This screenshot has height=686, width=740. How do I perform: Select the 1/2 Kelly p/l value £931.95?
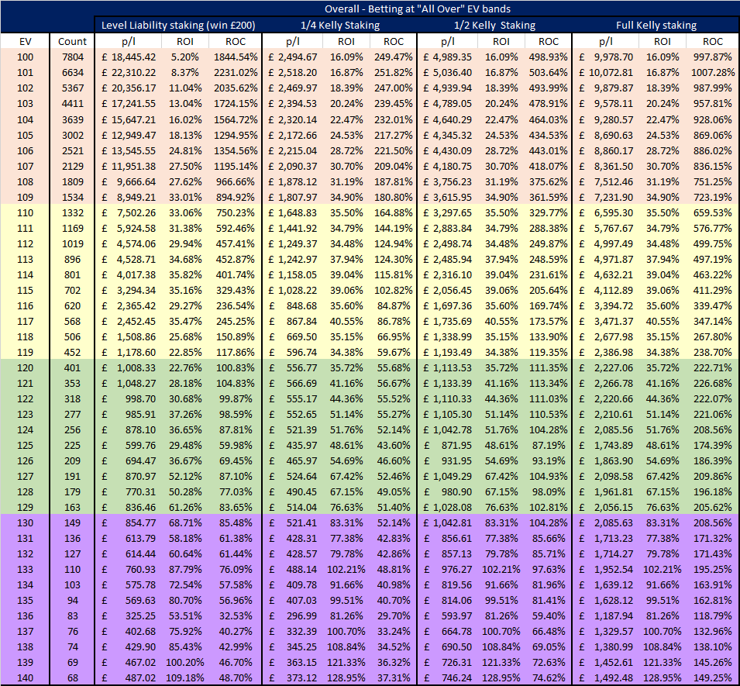pyautogui.click(x=447, y=462)
